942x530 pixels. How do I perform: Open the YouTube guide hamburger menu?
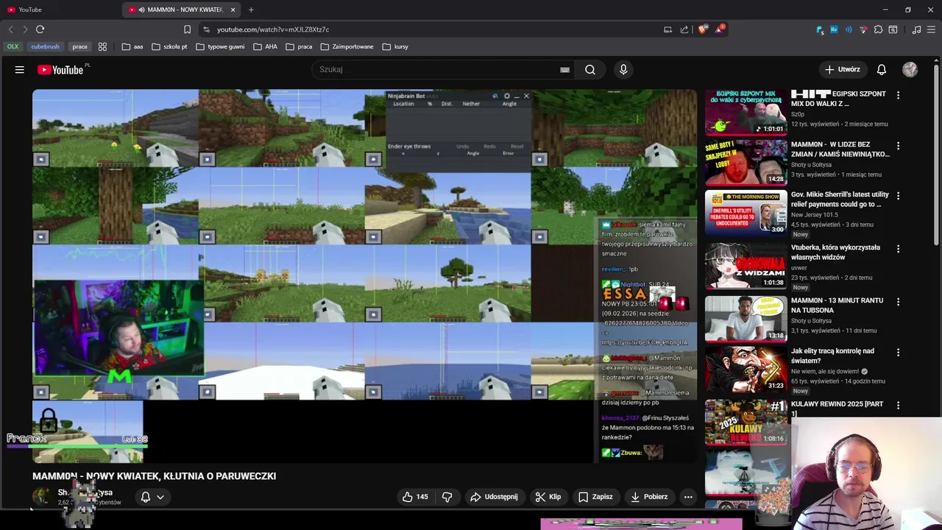pyautogui.click(x=20, y=69)
